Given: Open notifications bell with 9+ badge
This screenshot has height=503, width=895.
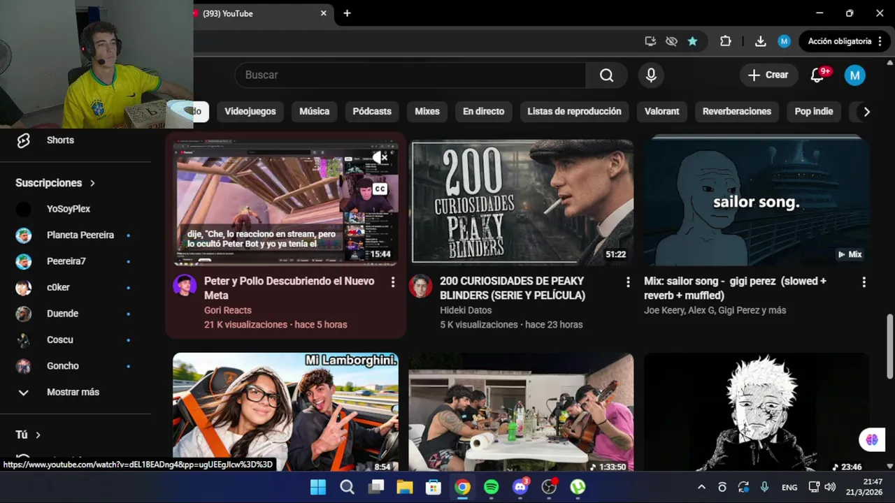Looking at the screenshot, I should point(817,75).
